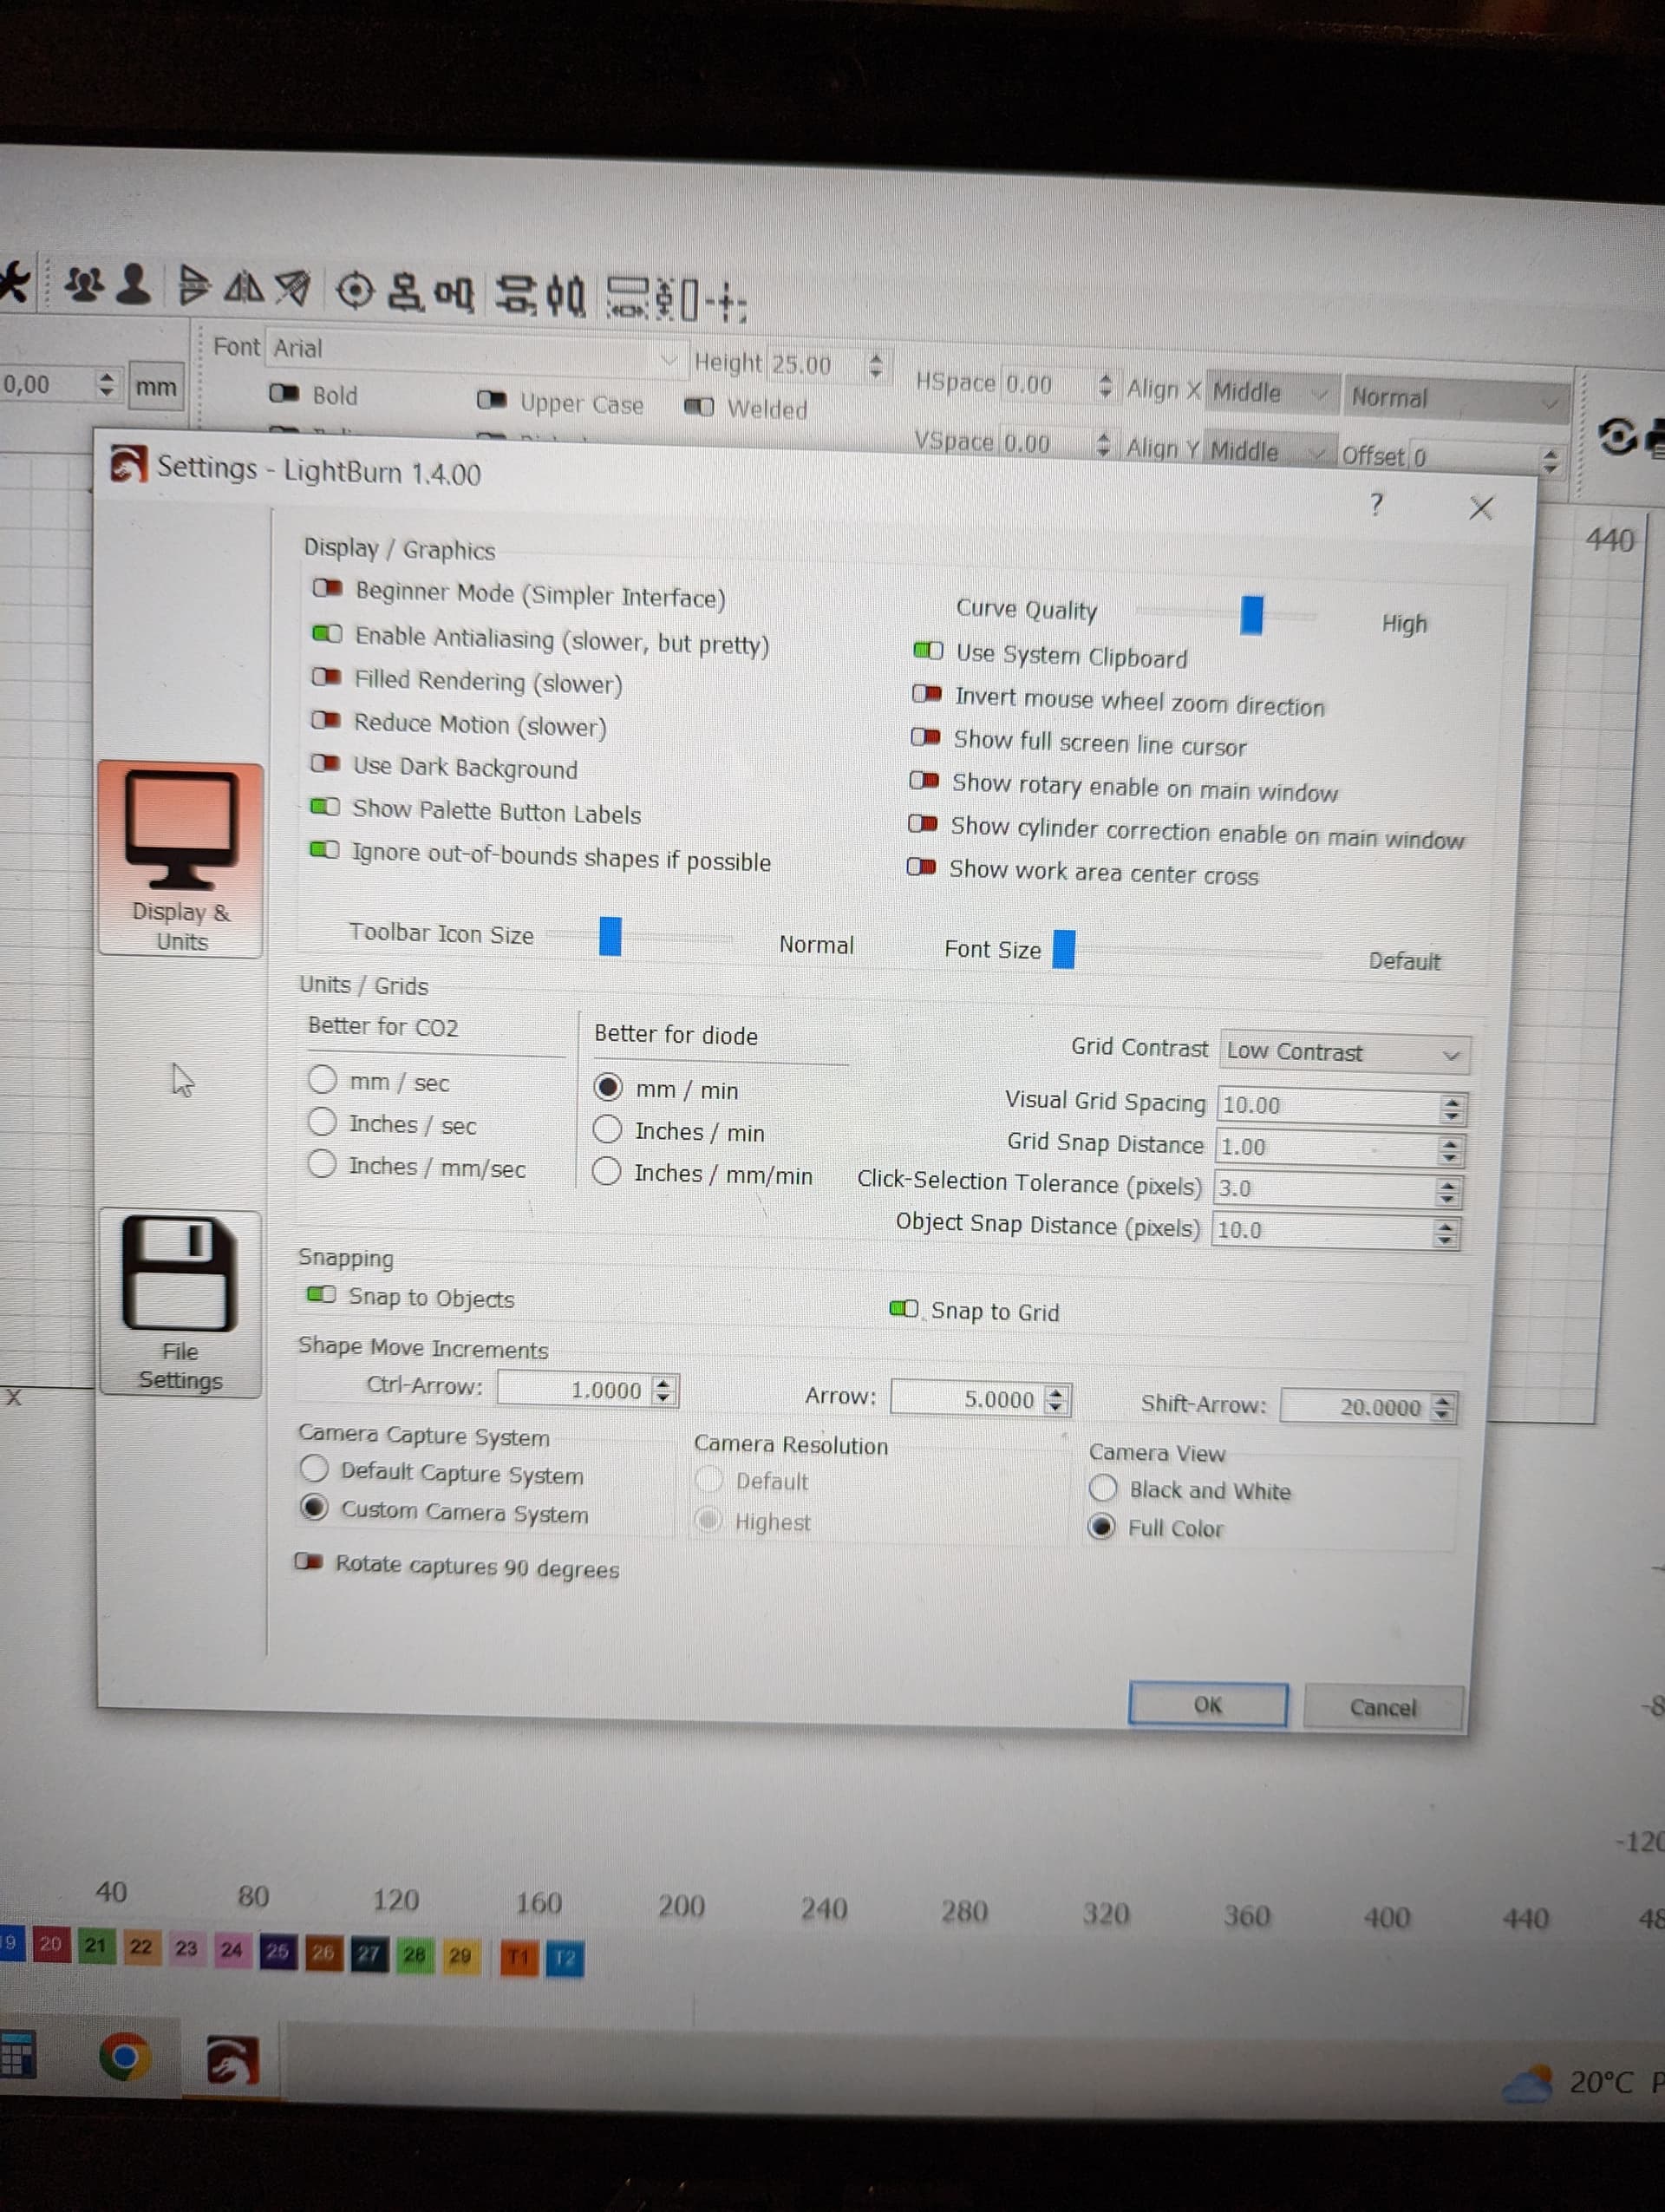This screenshot has width=1665, height=2212.
Task: Click the Ctrl-Arrow increment stepper
Action: pyautogui.click(x=663, y=1390)
